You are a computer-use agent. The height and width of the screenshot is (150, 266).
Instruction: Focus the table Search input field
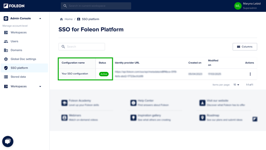[82, 46]
